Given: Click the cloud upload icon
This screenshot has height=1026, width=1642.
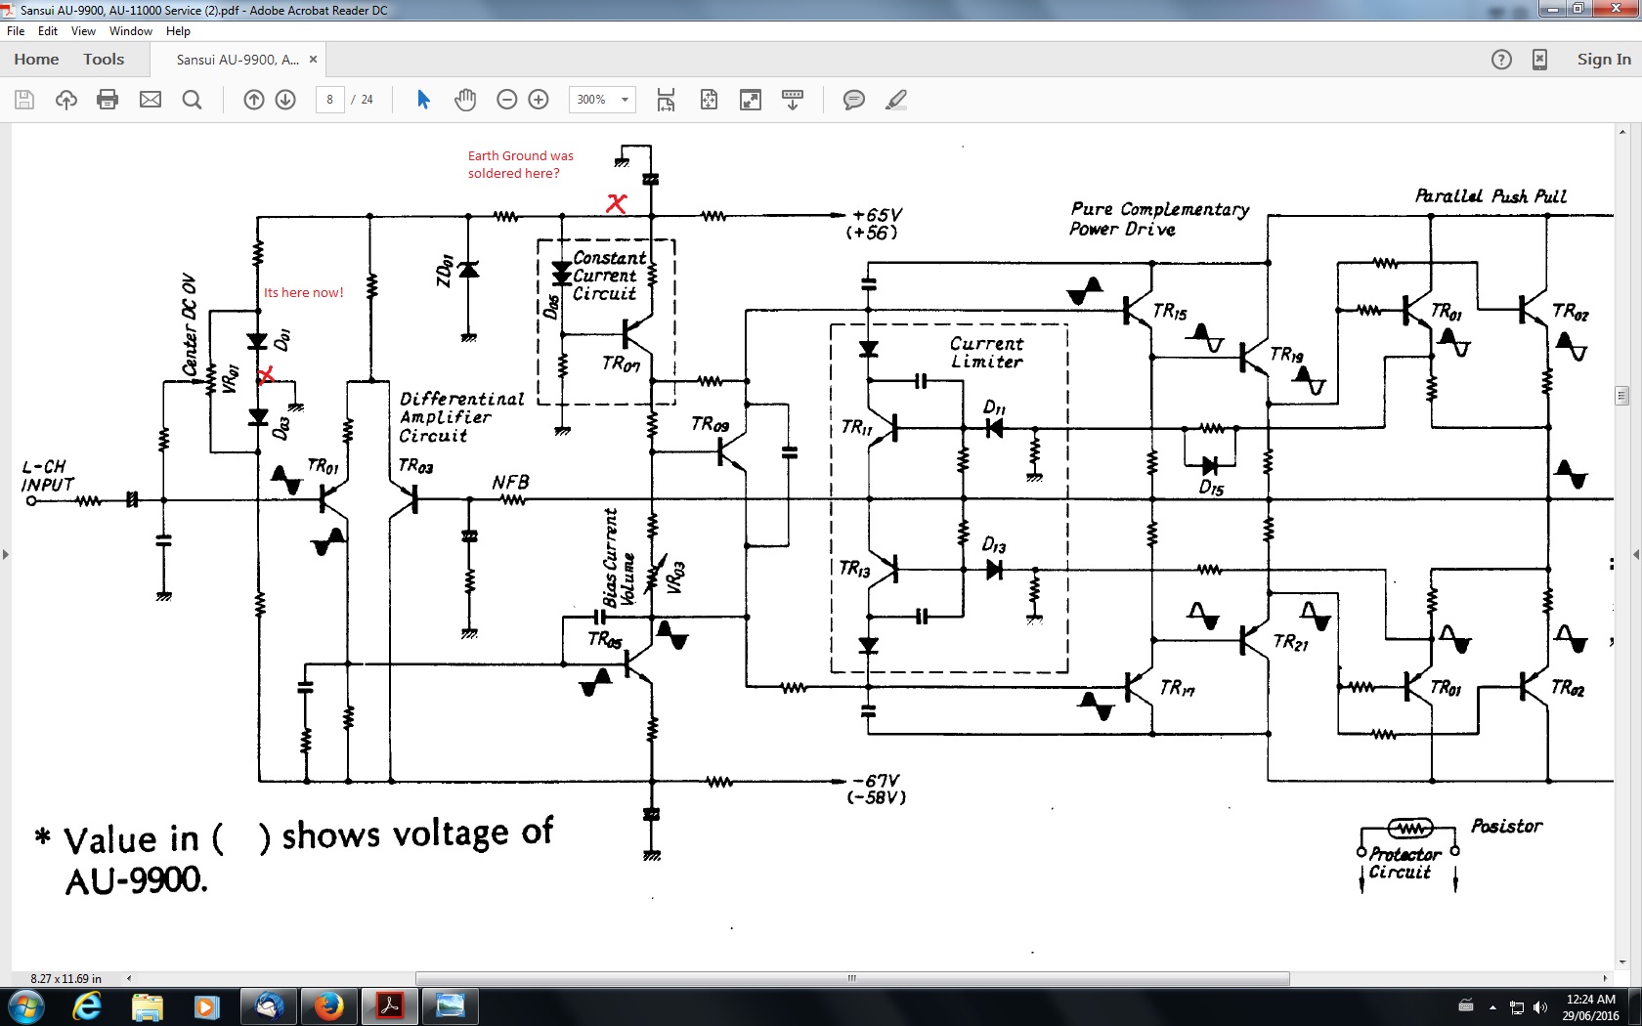Looking at the screenshot, I should pyautogui.click(x=66, y=100).
